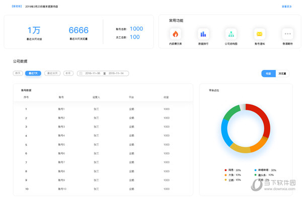Click the 运营人 column header
Screen dimensions: 302x197
(96, 97)
